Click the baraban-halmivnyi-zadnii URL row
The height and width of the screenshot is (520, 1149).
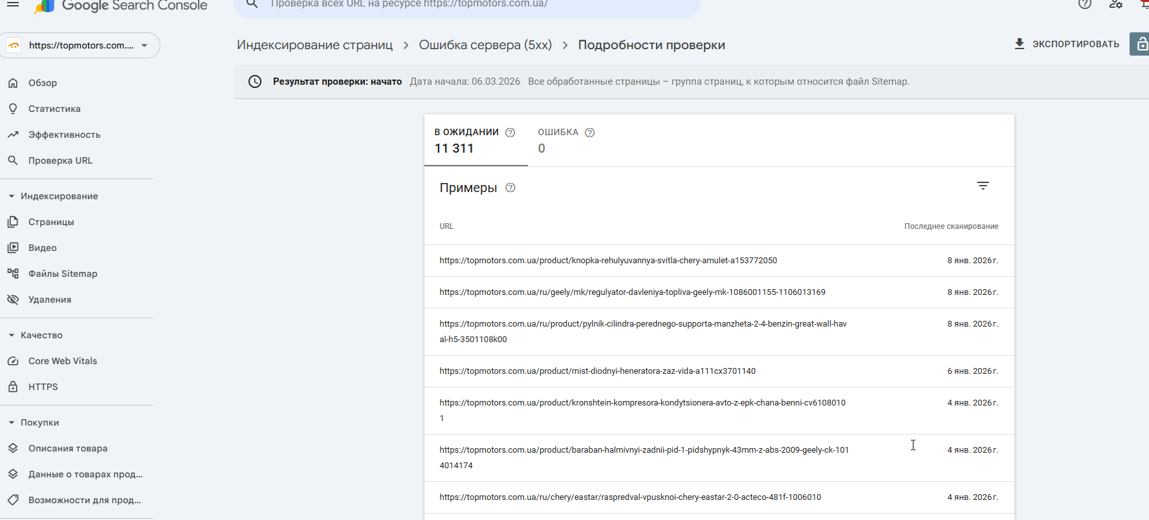point(719,458)
